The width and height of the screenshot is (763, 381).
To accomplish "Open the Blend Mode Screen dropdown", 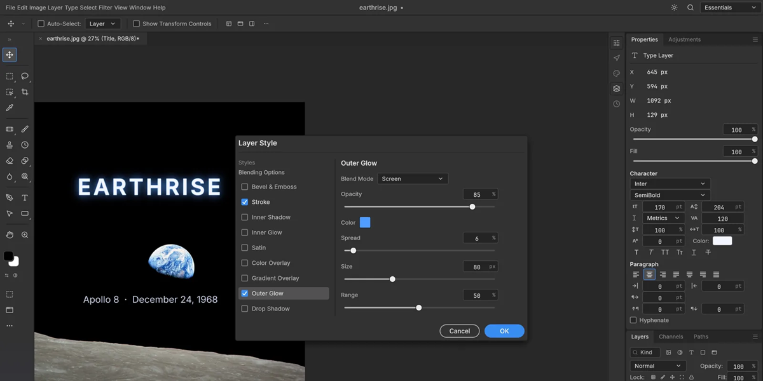I will (x=413, y=179).
